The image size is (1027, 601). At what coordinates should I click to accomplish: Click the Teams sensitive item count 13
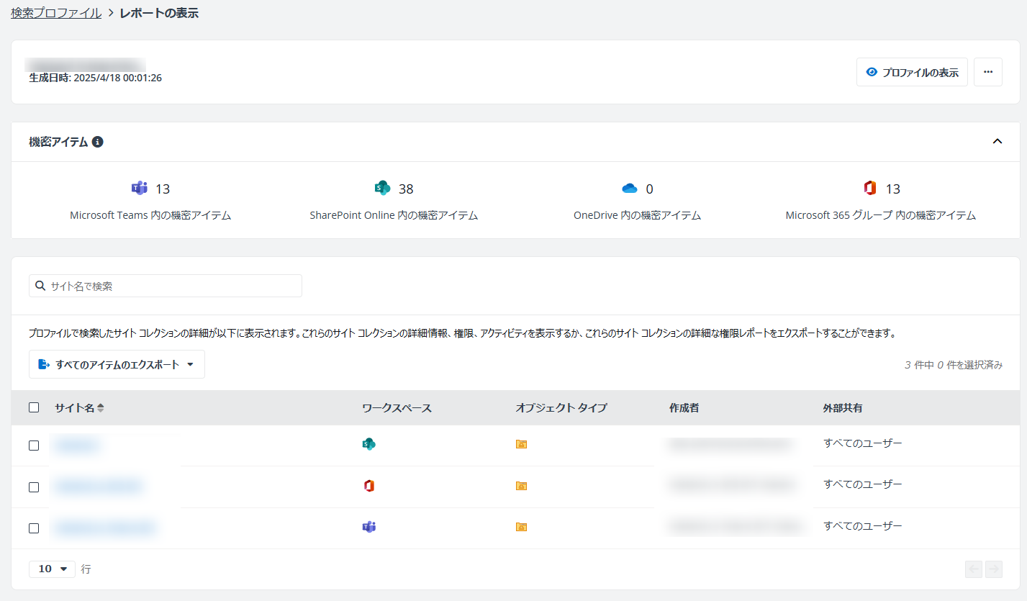[163, 189]
